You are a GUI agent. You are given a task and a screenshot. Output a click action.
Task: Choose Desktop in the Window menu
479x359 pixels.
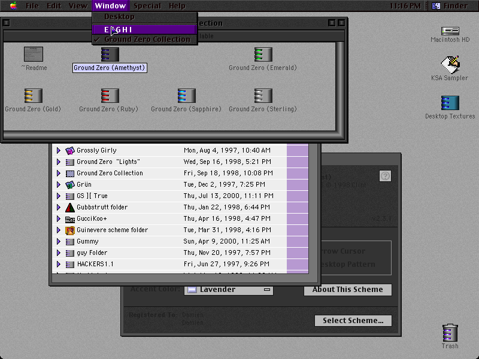pyautogui.click(x=145, y=17)
